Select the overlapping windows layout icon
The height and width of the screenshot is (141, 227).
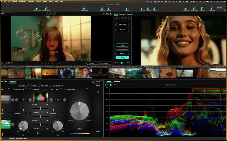click(122, 18)
